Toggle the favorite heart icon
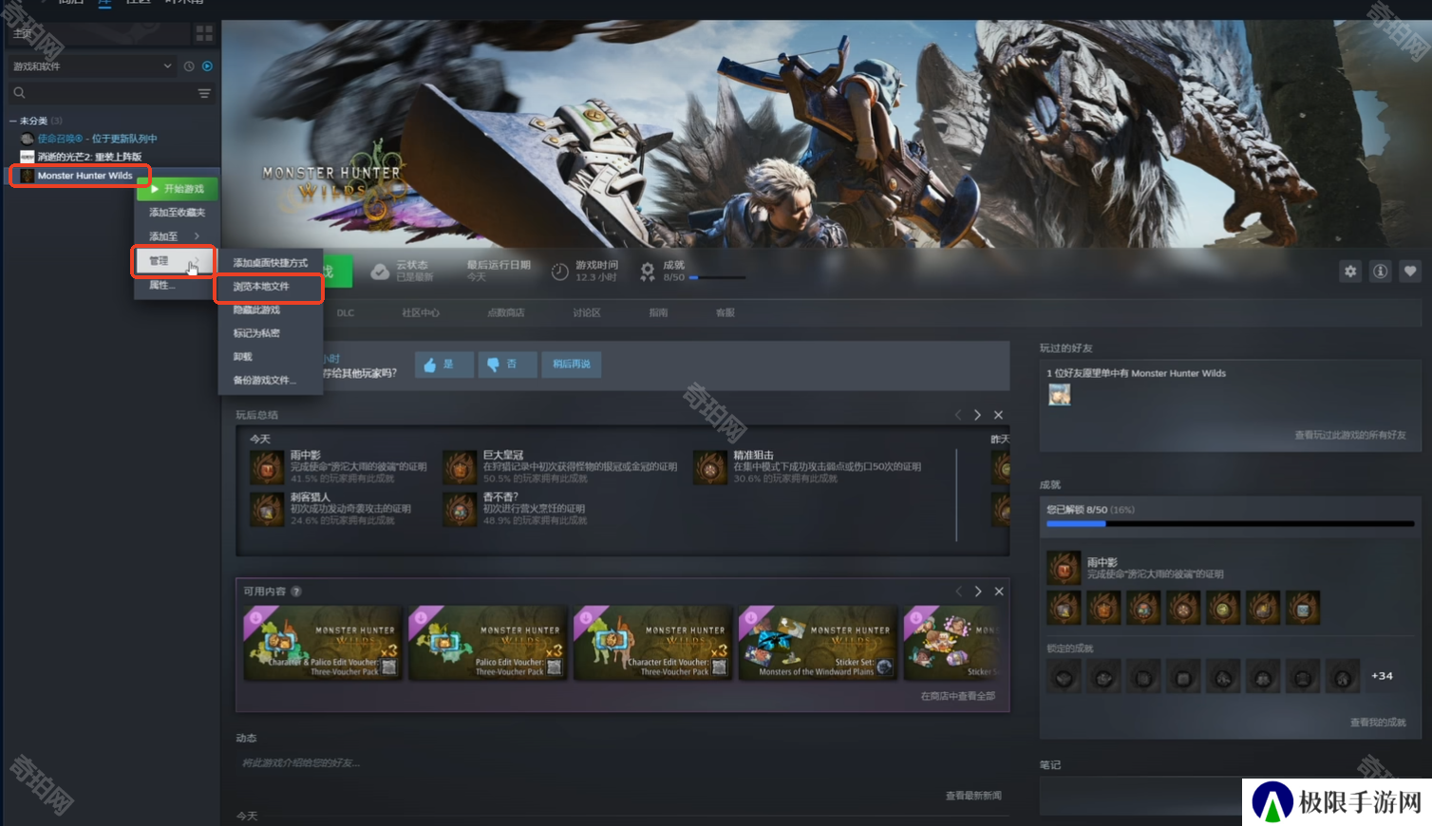 1410,272
